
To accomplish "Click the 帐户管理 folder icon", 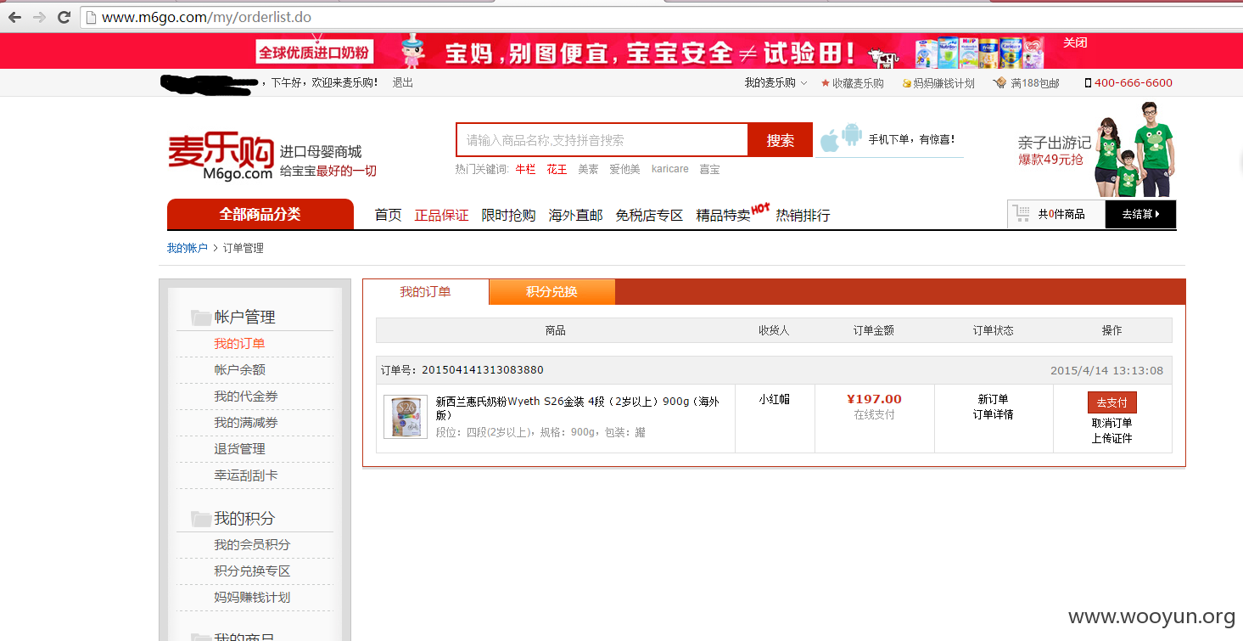I will [201, 318].
